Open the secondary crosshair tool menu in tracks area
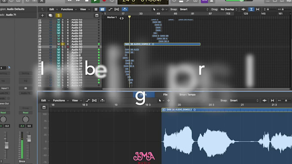Viewport: 292px width, 164px height. [x=164, y=9]
